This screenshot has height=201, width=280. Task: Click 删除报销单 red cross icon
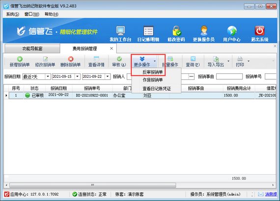[x=71, y=59]
